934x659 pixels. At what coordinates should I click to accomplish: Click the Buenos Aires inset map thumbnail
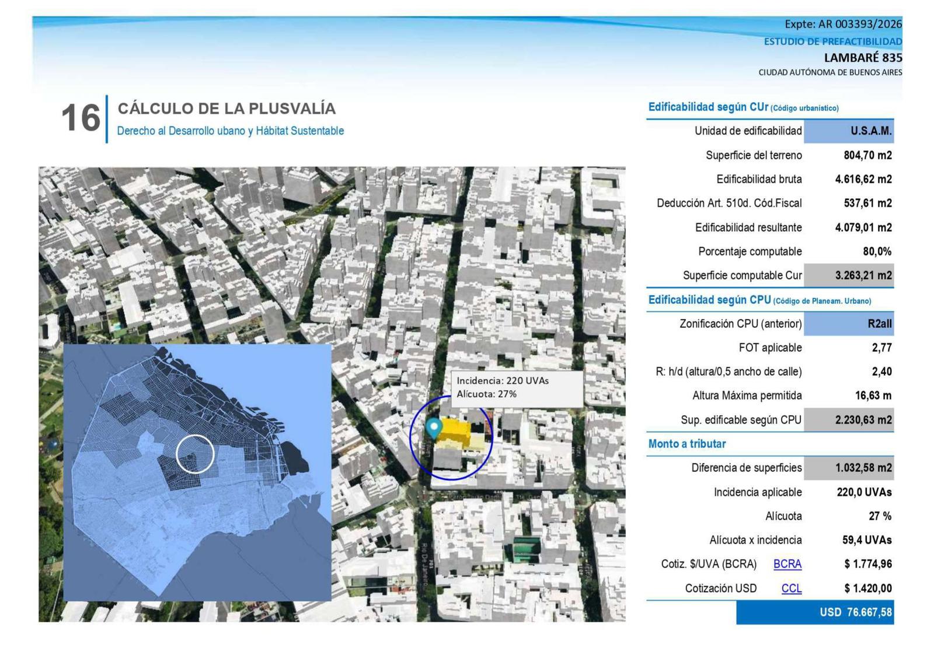click(x=197, y=472)
